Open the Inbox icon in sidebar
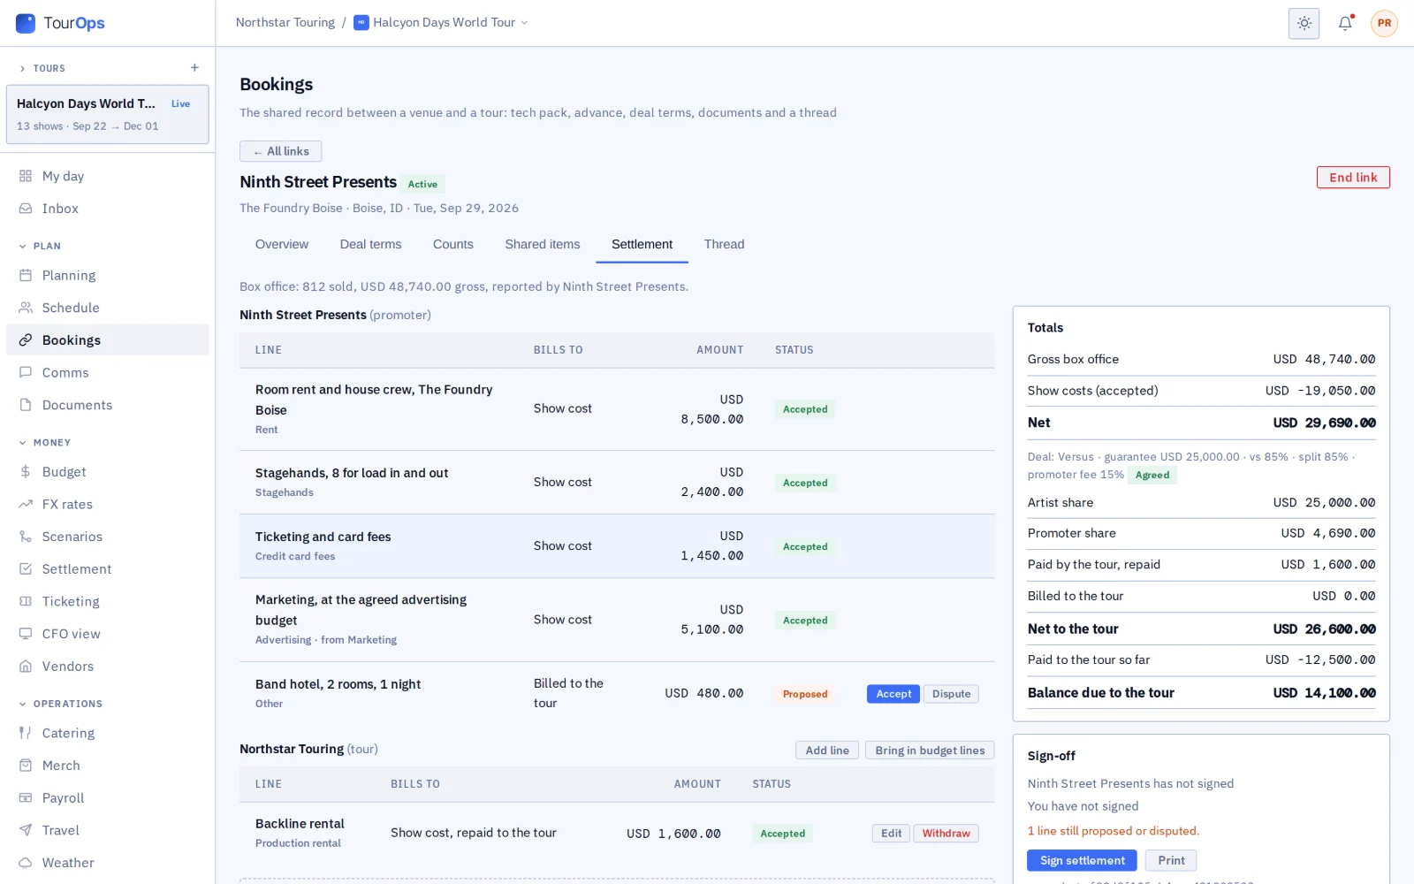The width and height of the screenshot is (1414, 884). (26, 209)
